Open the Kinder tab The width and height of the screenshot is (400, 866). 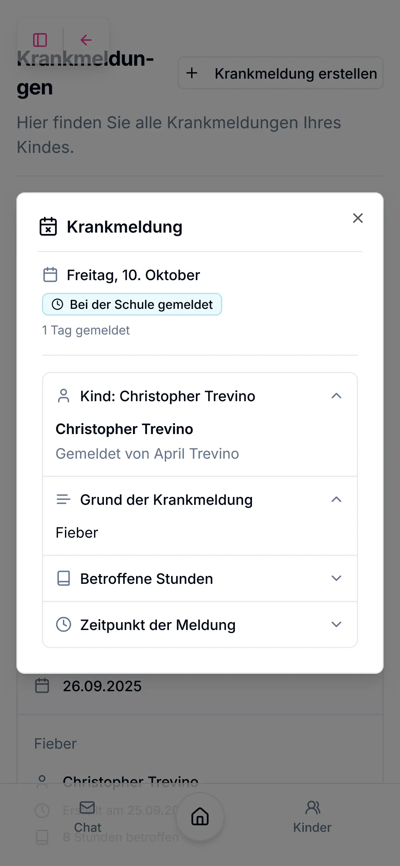(x=312, y=817)
